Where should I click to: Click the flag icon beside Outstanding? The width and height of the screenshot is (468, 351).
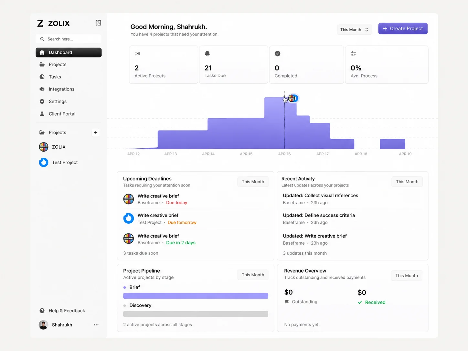pos(286,302)
